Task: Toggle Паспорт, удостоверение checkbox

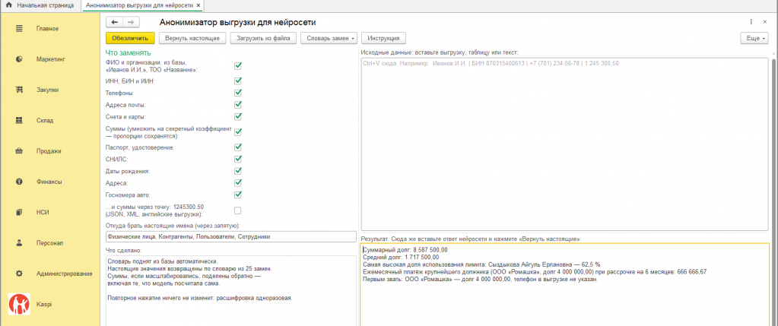Action: click(x=238, y=147)
